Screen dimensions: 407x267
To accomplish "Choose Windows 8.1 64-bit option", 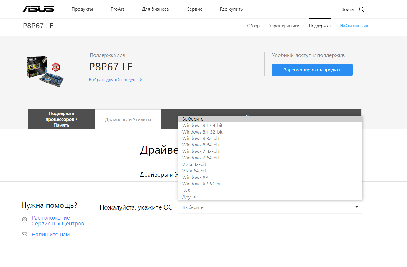I will coord(270,125).
